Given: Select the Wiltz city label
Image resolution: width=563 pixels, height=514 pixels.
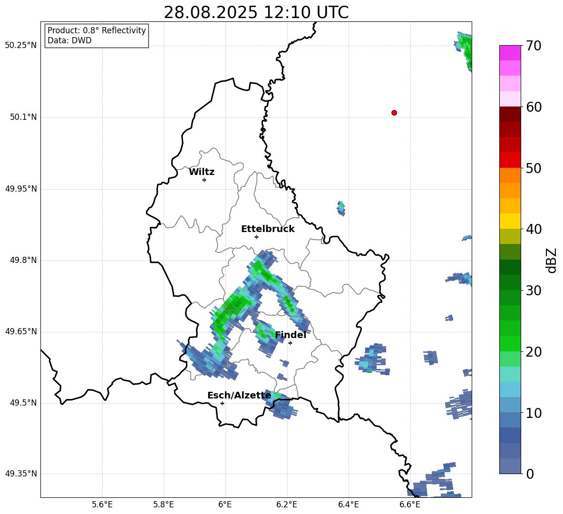Looking at the screenshot, I should (202, 172).
